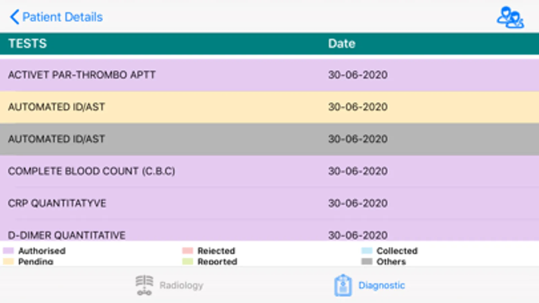Tap the Radiology ribcage icon
539x303 pixels.
144,285
